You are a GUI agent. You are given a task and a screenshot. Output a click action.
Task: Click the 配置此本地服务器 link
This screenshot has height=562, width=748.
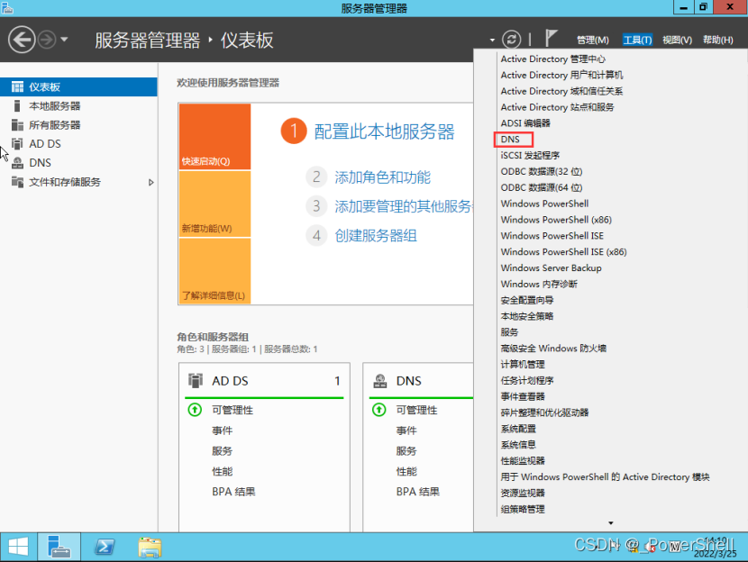click(384, 132)
